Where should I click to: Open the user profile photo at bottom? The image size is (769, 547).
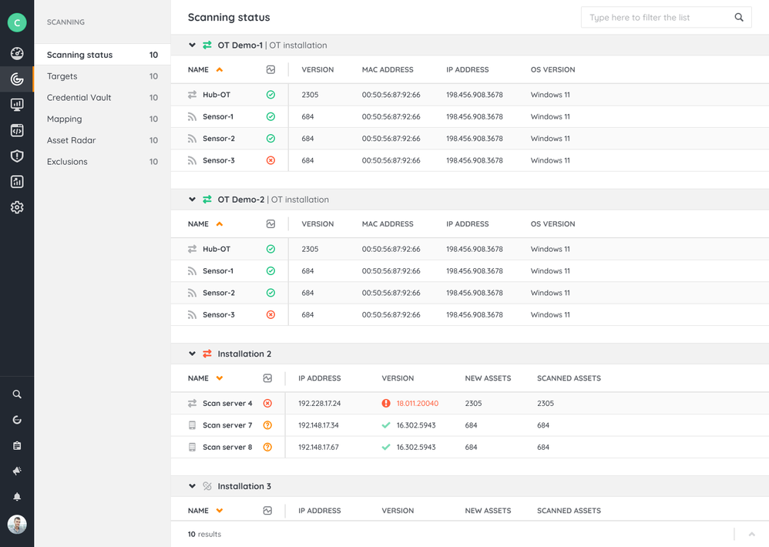coord(17,525)
